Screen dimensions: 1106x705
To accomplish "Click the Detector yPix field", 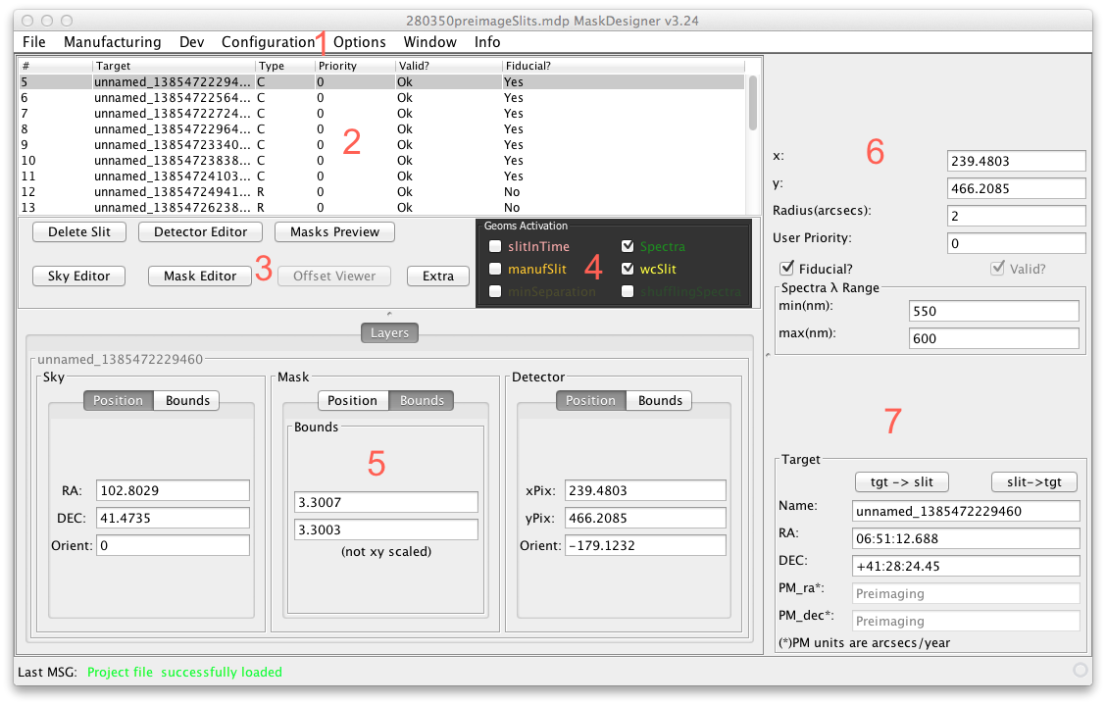I will point(645,518).
